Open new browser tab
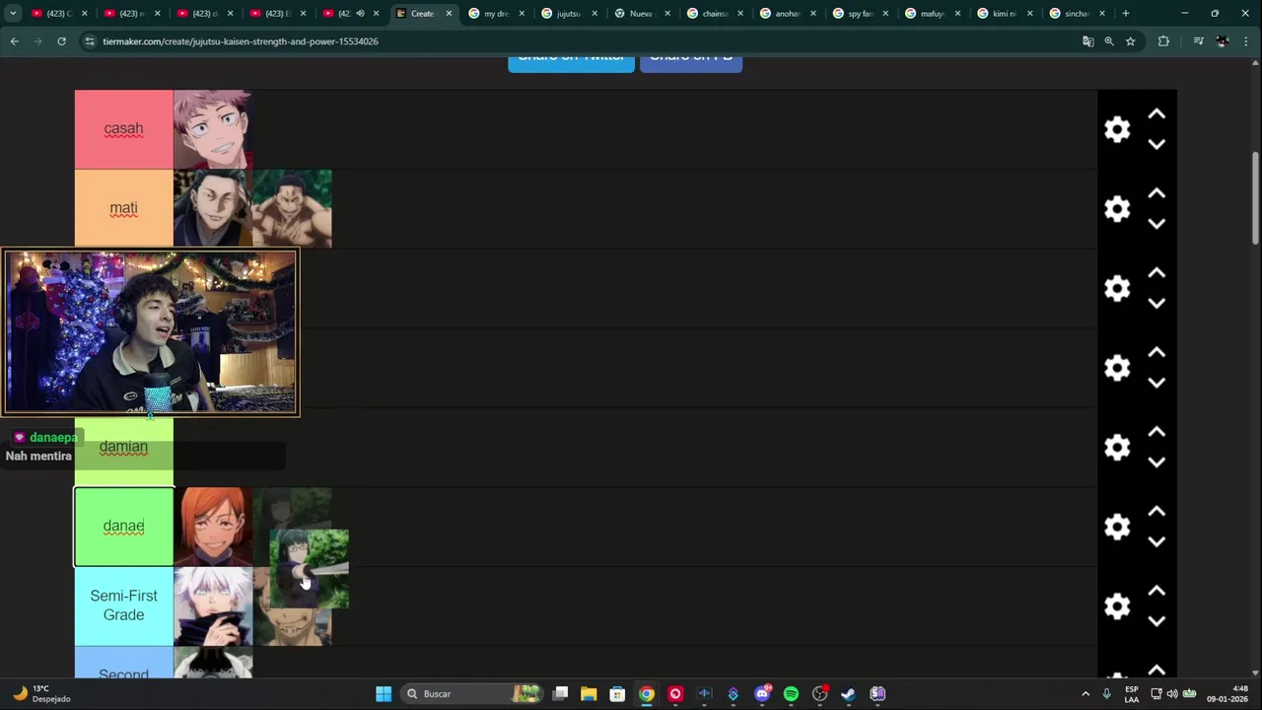The image size is (1262, 710). point(1126,14)
